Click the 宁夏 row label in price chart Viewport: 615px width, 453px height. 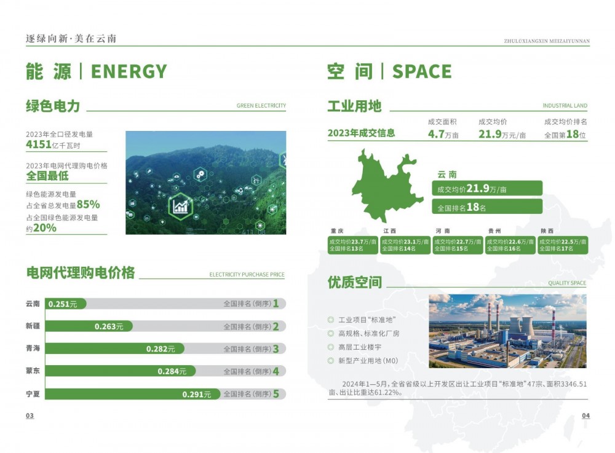coord(33,393)
